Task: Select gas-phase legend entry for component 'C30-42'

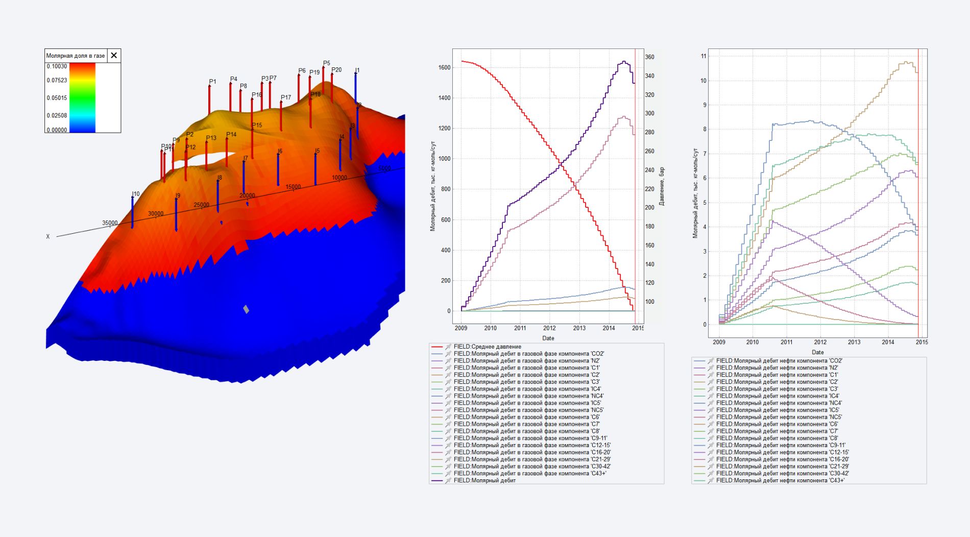Action: click(532, 467)
